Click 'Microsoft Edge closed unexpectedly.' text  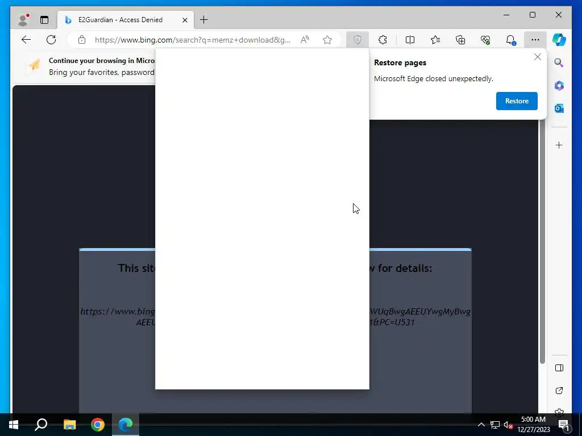(434, 78)
